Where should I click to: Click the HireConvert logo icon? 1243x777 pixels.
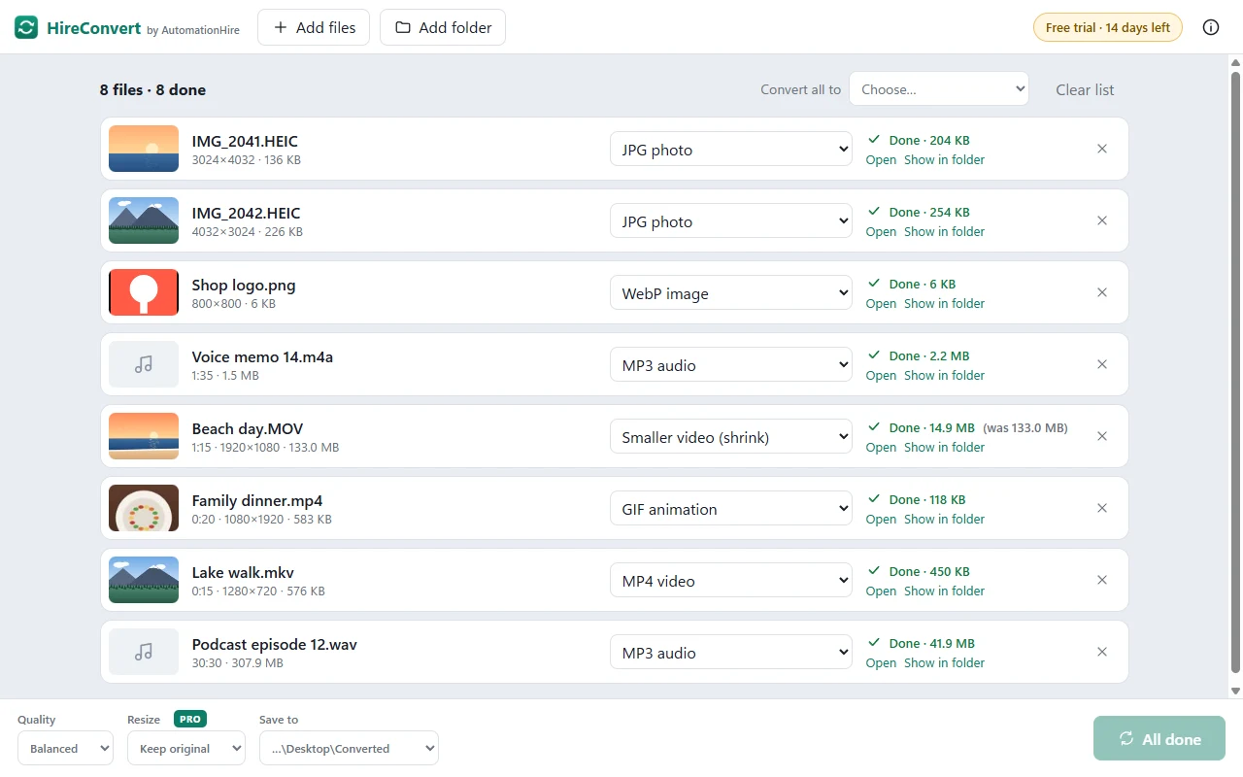[26, 27]
